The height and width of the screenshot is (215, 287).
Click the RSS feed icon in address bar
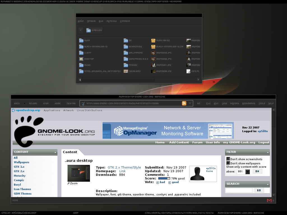(184, 103)
